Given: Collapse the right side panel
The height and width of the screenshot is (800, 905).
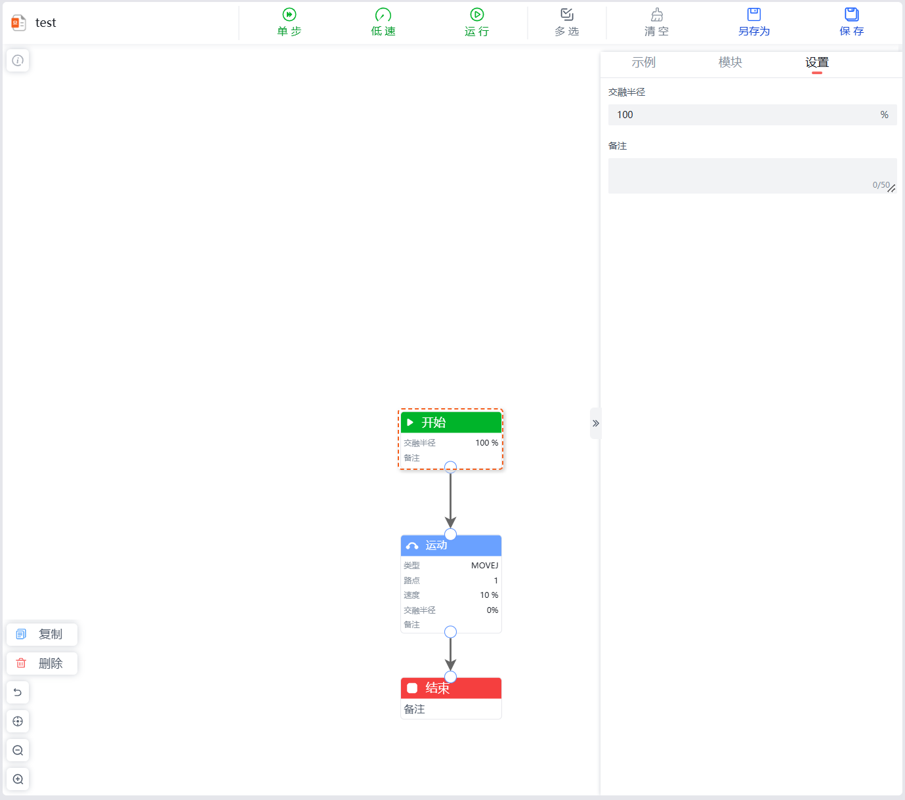Looking at the screenshot, I should pos(595,423).
